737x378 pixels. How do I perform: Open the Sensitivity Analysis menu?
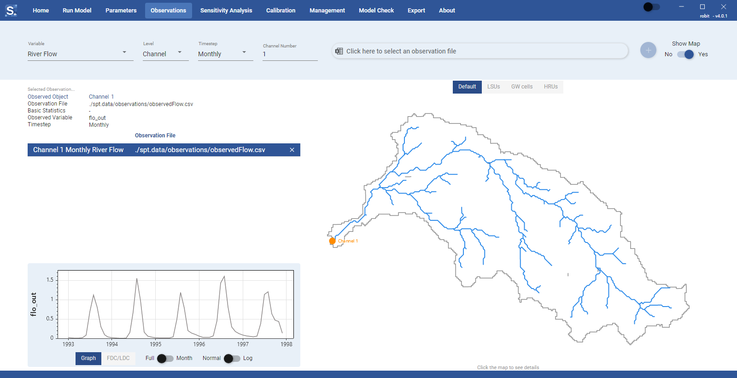(x=226, y=11)
